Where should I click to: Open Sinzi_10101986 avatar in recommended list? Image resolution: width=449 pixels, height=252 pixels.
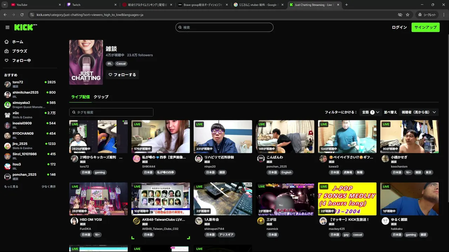[7, 156]
